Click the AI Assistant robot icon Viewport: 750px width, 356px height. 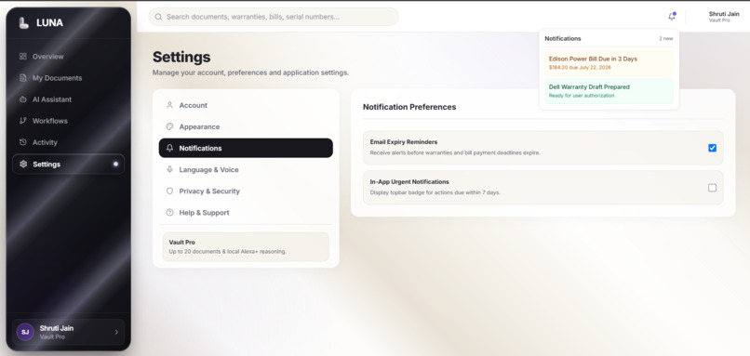click(x=23, y=99)
